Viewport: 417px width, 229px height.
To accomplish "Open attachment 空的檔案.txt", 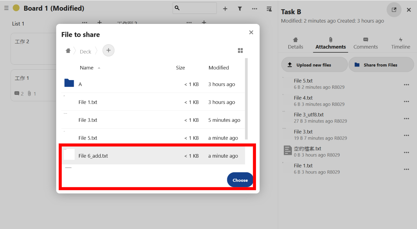I will (x=307, y=149).
